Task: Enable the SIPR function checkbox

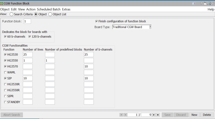Action: coord(5,96)
